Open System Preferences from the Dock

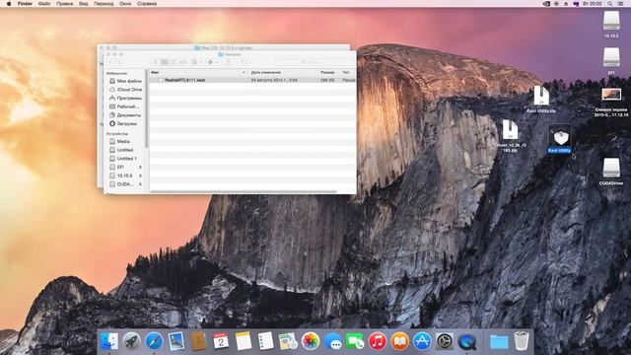pyautogui.click(x=445, y=341)
